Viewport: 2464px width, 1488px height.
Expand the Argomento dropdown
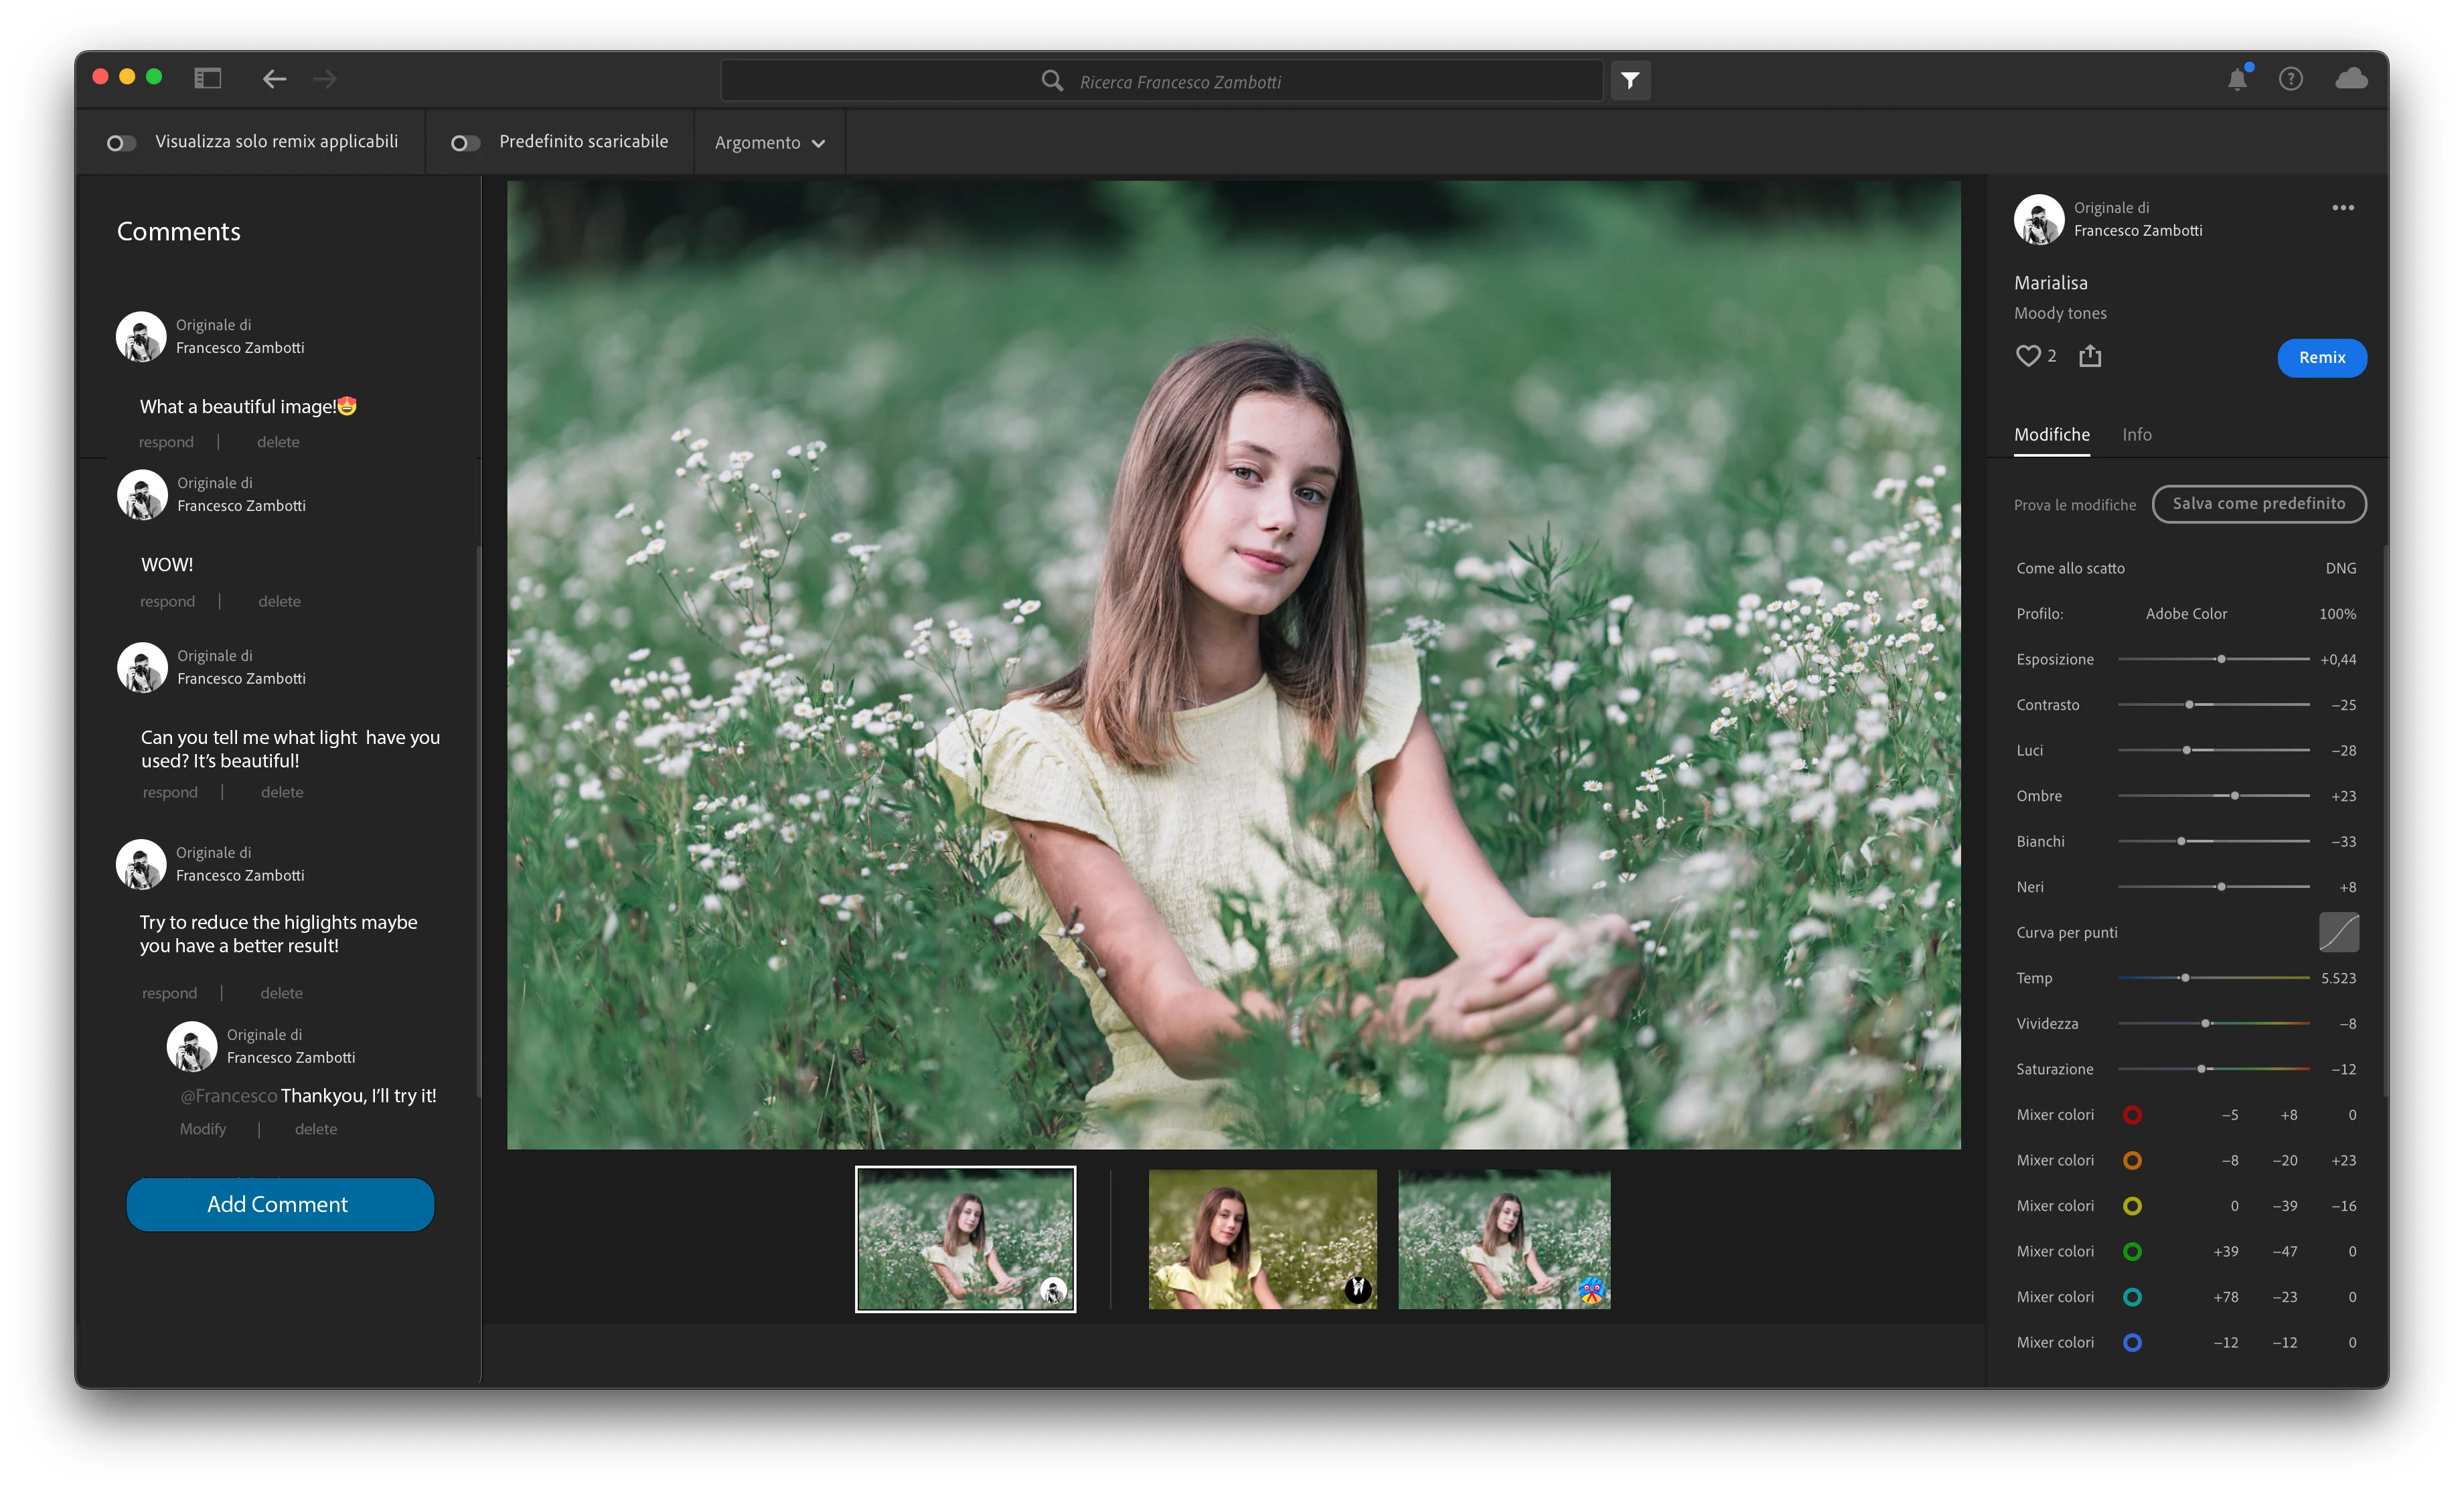point(769,143)
